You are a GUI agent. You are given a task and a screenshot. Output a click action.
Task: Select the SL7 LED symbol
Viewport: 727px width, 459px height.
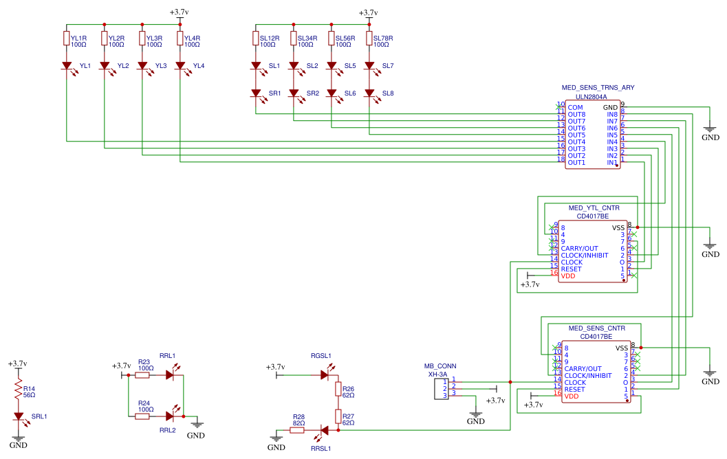point(369,66)
